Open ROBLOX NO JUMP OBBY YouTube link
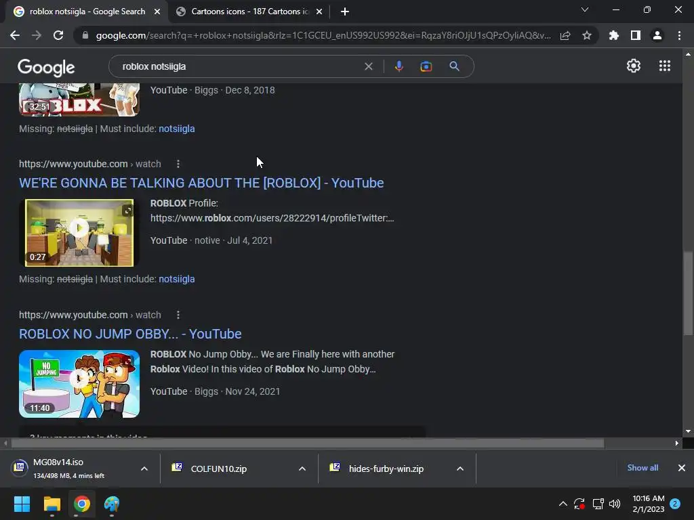Viewport: 694px width, 520px height. (x=130, y=334)
